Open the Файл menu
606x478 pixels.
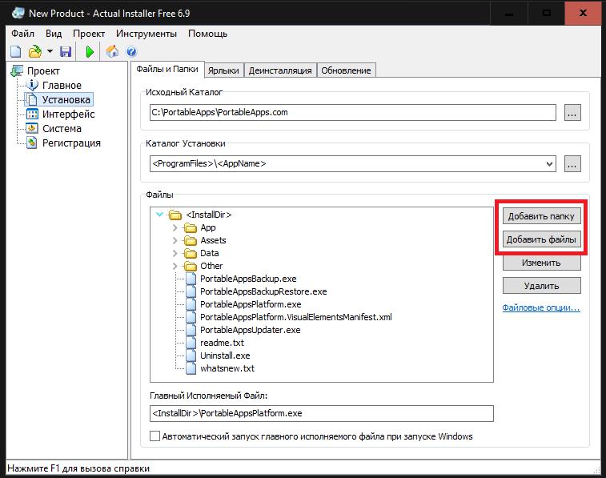(x=22, y=34)
